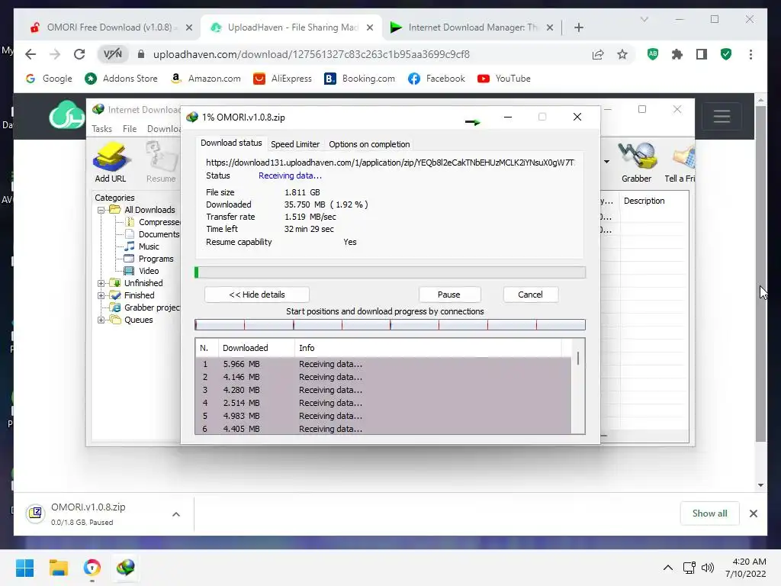
Task: Select connection row 4 with 2.514 MB
Action: [x=383, y=403]
